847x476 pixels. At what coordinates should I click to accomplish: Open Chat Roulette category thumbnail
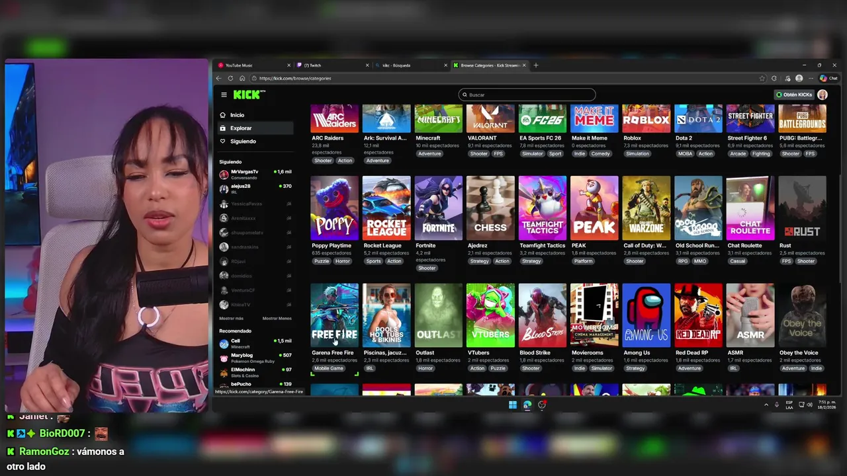click(750, 208)
